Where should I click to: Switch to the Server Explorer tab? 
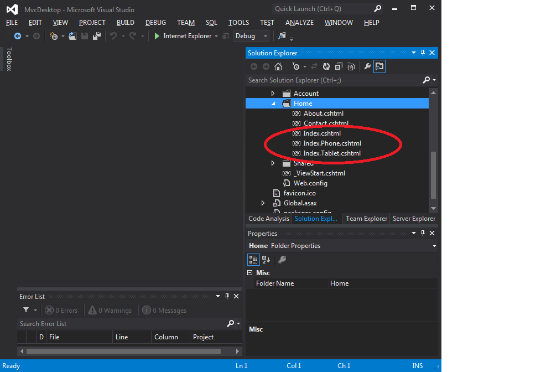pyautogui.click(x=414, y=219)
